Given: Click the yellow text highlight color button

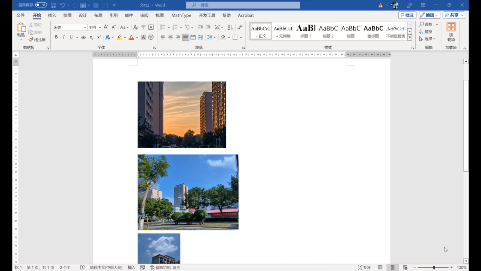Looking at the screenshot, I should [x=119, y=37].
